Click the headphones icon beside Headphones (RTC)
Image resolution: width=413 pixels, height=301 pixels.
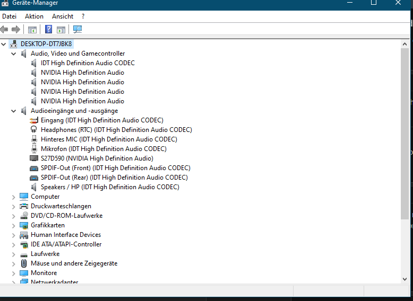34,129
